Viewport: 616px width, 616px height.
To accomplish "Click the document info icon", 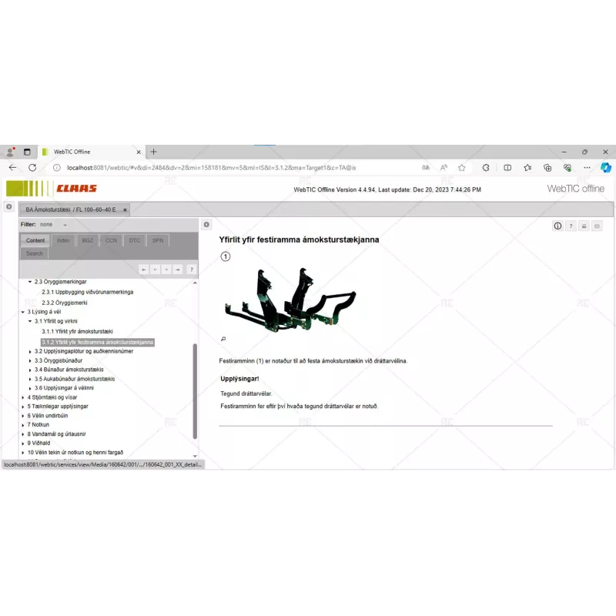I will click(557, 226).
